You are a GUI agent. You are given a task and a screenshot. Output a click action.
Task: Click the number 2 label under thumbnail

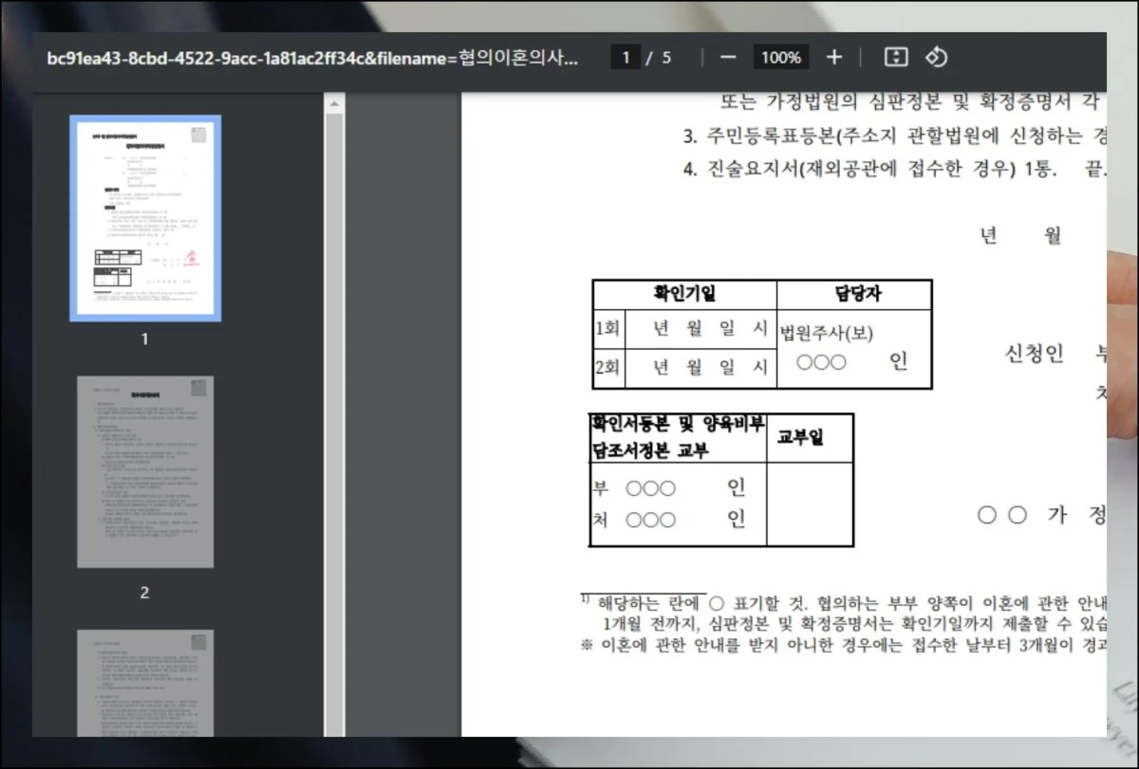[x=145, y=593]
